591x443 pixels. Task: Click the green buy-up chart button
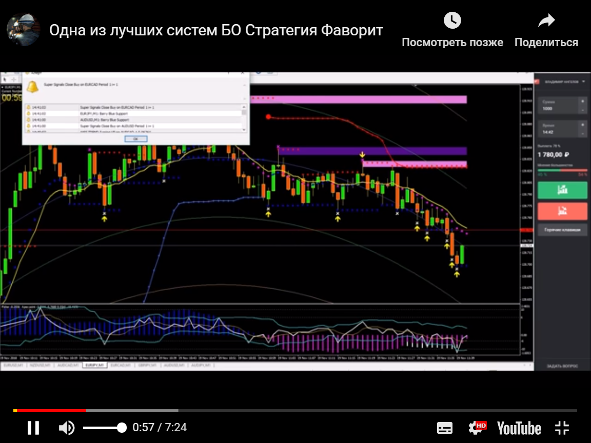coord(562,190)
